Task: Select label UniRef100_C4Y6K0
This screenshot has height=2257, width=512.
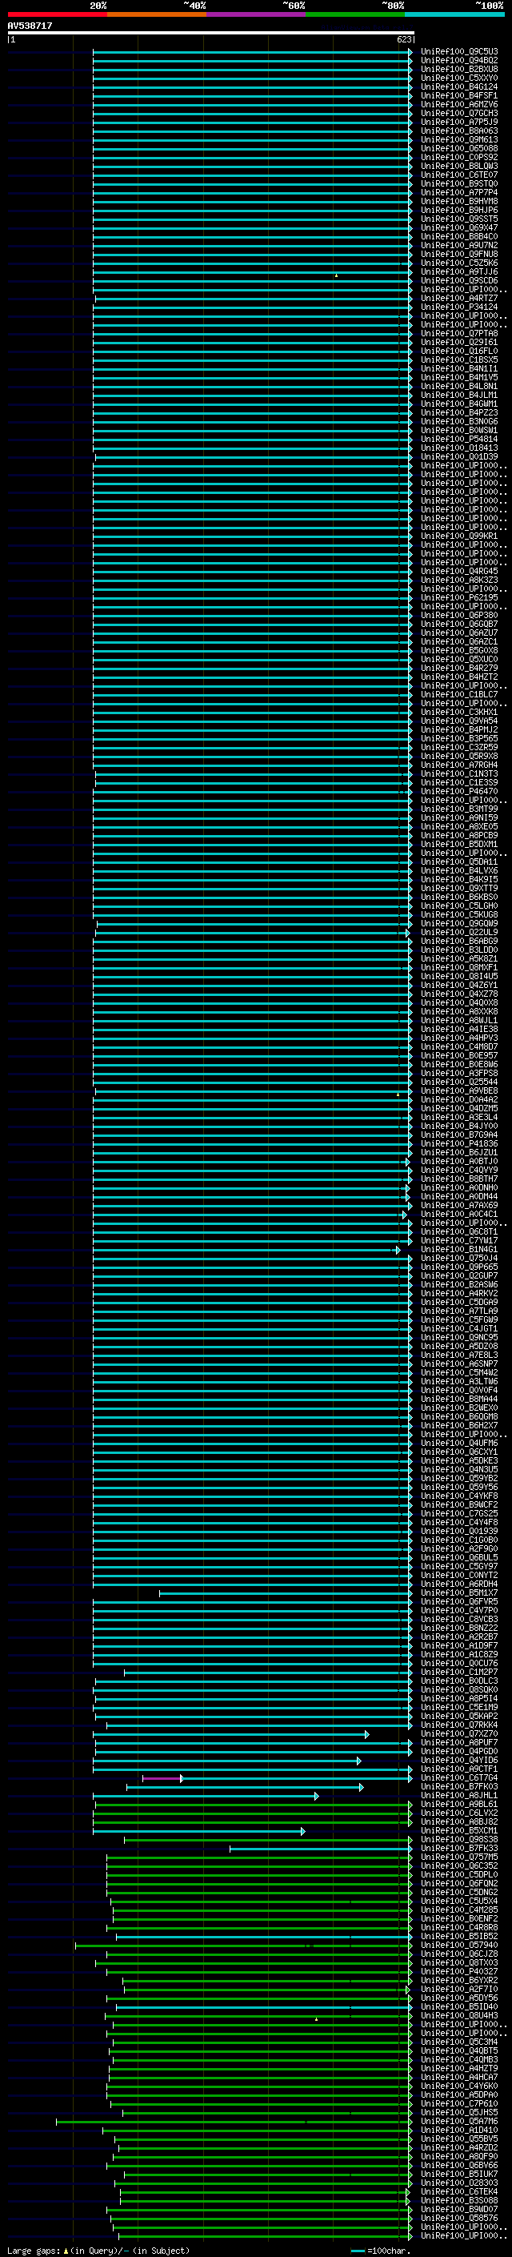Action: (x=458, y=2086)
